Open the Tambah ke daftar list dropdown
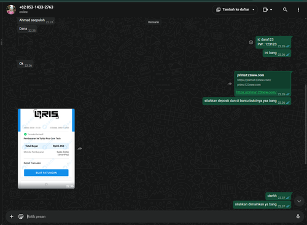 click(x=235, y=9)
